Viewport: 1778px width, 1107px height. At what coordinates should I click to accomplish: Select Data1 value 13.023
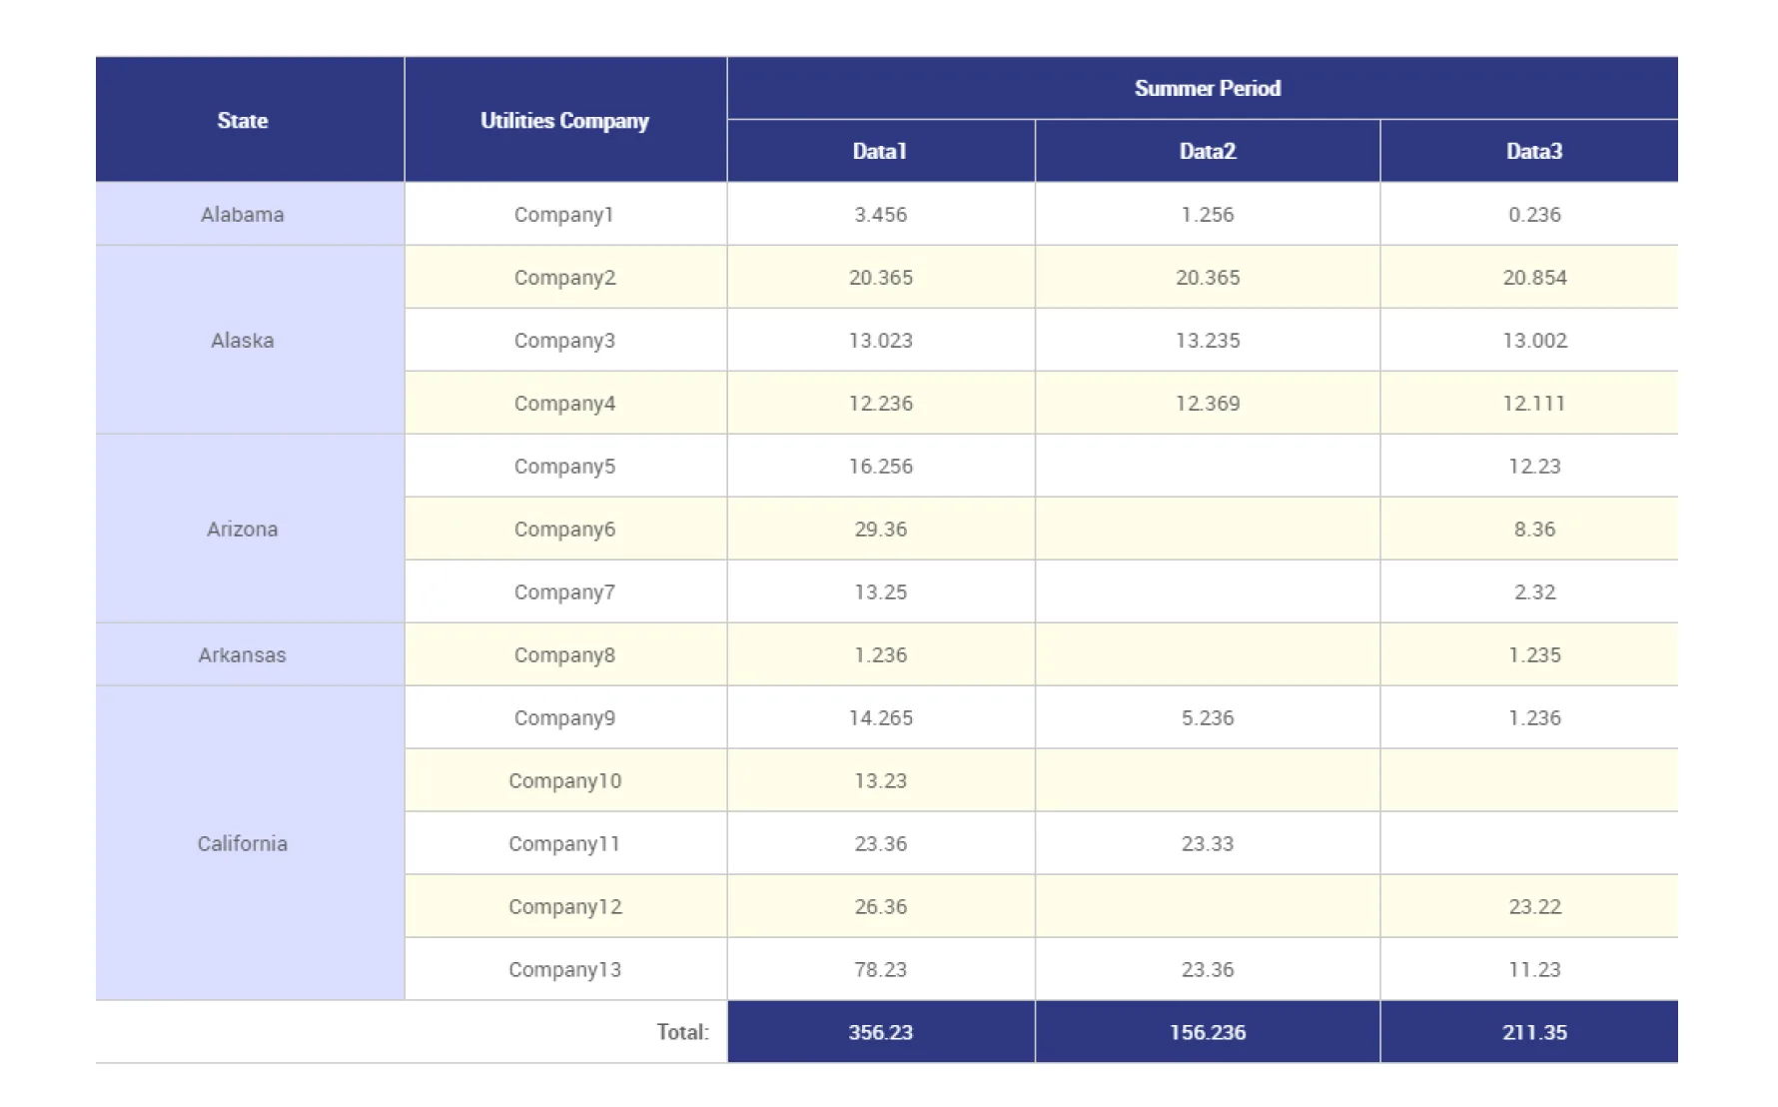click(881, 340)
